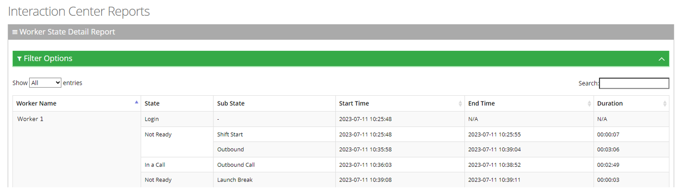Collapse Filter Options with the chevron
679x194 pixels.
pyautogui.click(x=661, y=59)
